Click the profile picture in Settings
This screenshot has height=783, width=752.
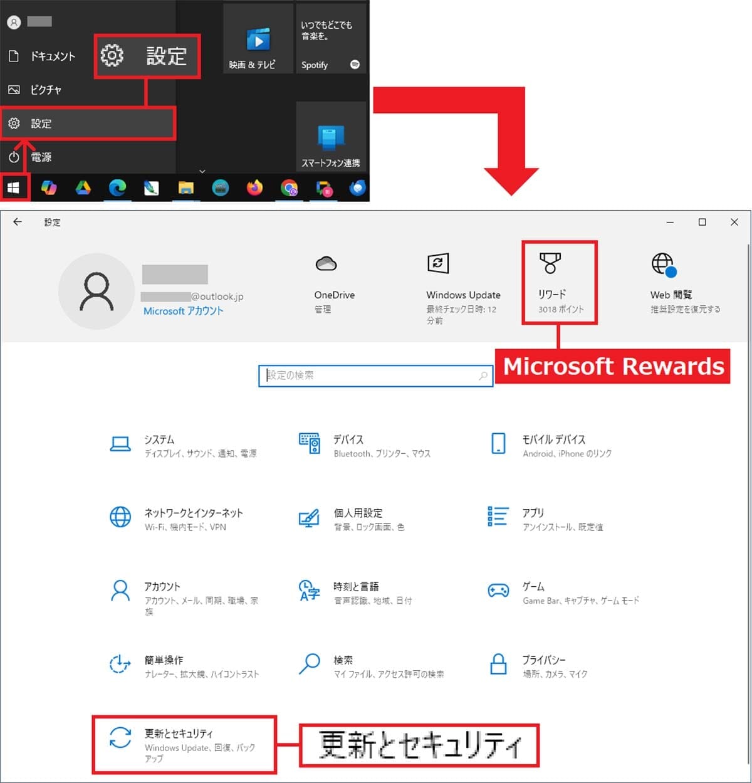tap(97, 291)
